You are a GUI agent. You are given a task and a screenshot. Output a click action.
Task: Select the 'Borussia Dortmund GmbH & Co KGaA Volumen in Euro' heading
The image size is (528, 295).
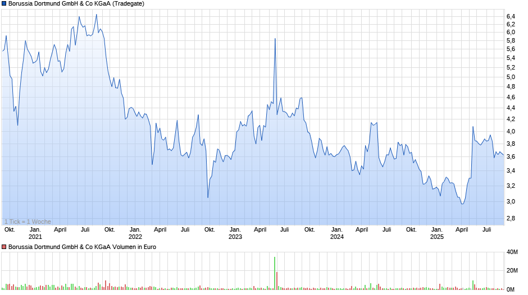82,247
